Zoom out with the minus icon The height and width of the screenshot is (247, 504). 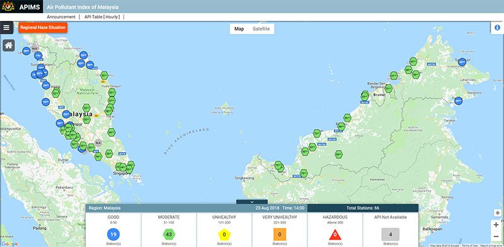pos(496,237)
